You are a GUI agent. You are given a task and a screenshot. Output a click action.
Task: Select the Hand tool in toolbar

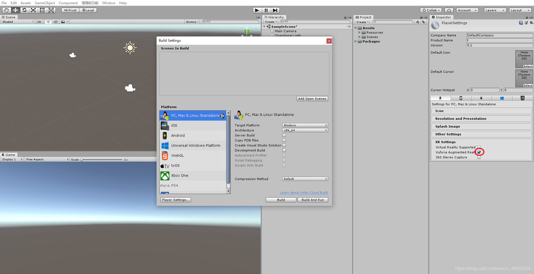pos(6,10)
